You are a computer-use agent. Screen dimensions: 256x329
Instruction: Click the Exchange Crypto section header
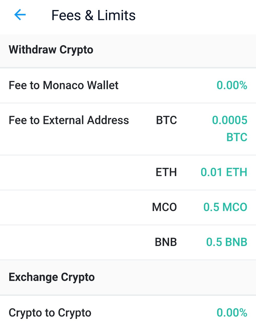[52, 277]
